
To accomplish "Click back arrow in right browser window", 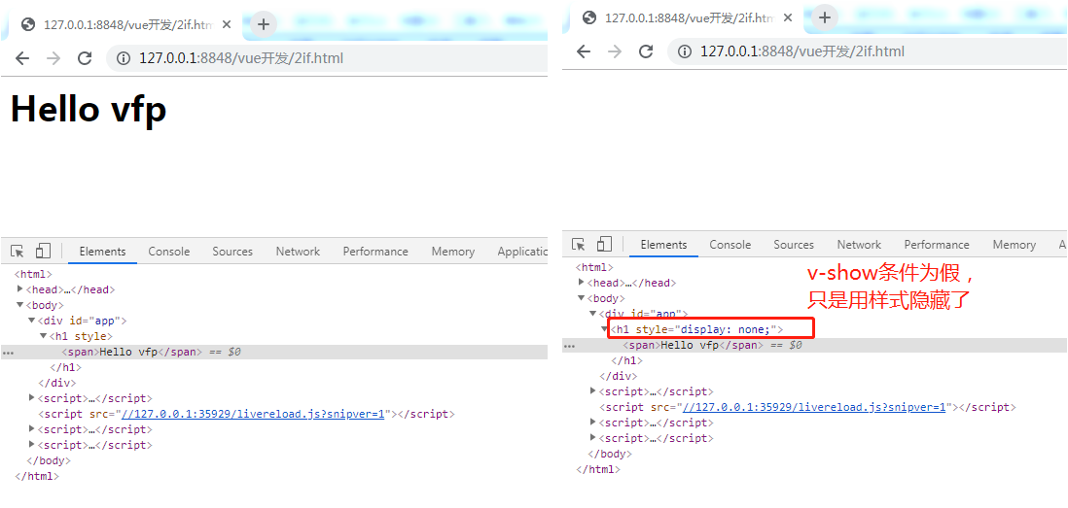I will pos(584,51).
